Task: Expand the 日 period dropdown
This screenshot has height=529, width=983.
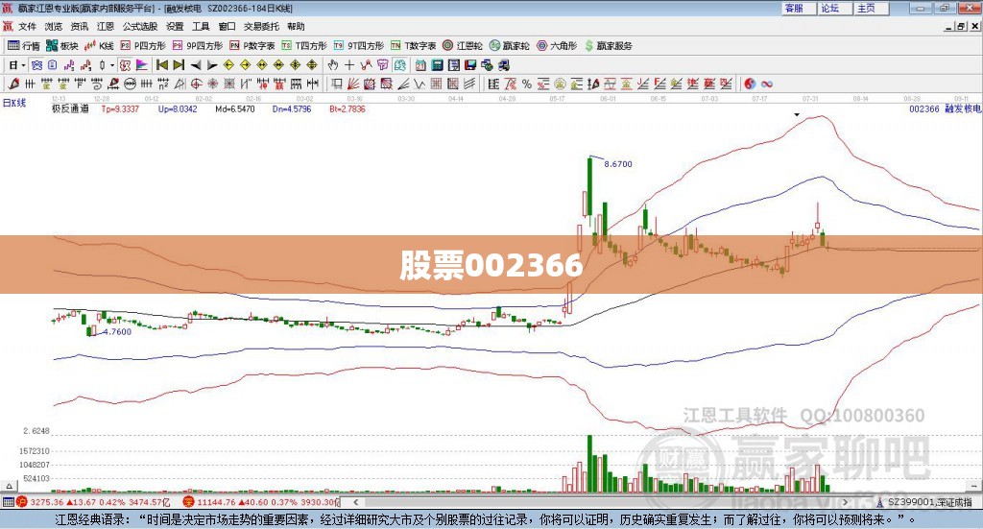Action: (x=23, y=65)
